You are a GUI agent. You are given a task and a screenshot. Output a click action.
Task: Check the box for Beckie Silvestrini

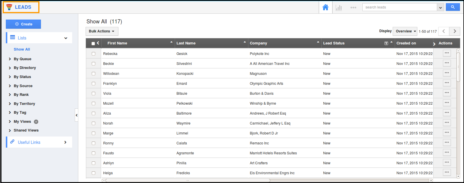click(x=94, y=64)
